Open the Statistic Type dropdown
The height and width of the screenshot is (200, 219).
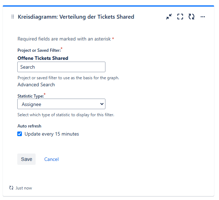click(x=61, y=104)
